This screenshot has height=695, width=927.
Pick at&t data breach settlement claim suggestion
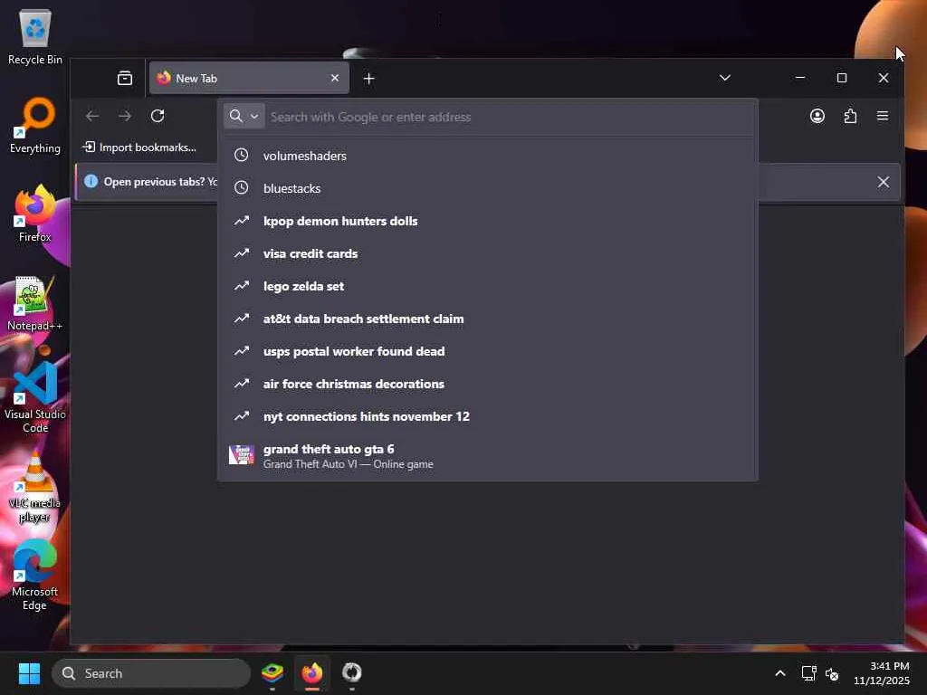pos(488,319)
